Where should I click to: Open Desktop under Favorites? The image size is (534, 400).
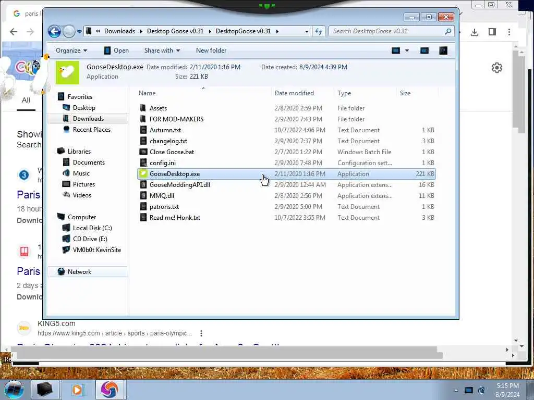click(x=84, y=107)
